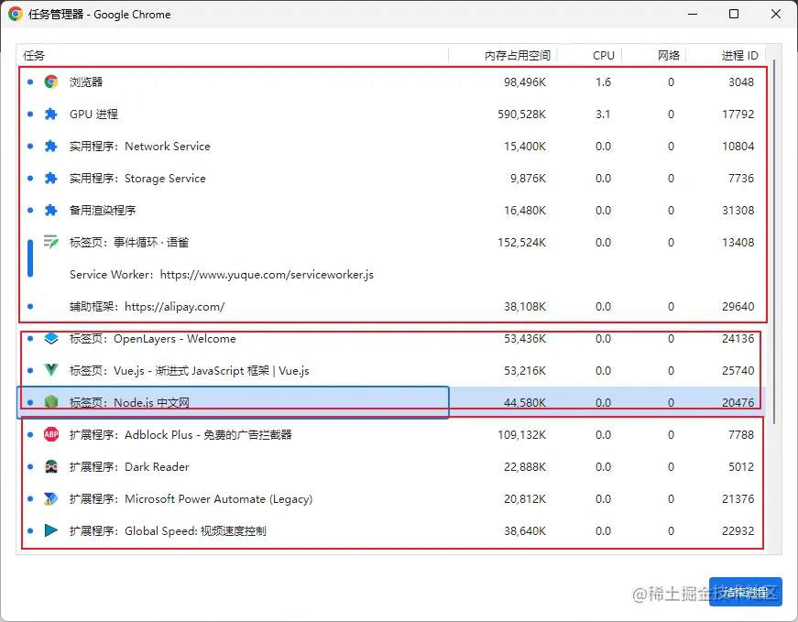
Task: Select 标签页: 事件循环 · 语雀
Action: click(x=129, y=242)
